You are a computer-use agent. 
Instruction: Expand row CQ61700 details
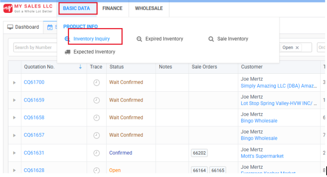15,82
